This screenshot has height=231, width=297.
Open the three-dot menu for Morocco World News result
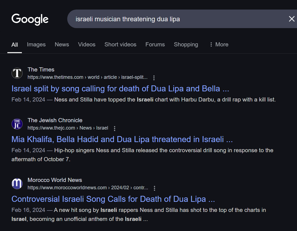[155, 188]
